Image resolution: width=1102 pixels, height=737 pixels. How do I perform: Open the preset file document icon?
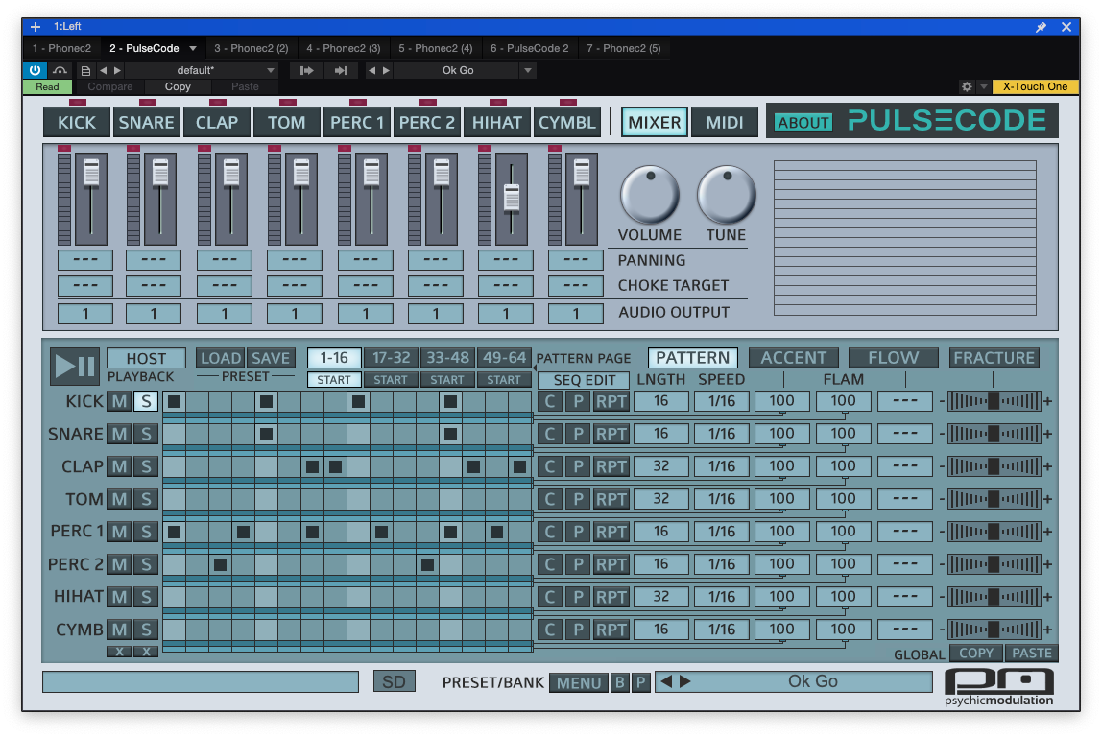tap(85, 70)
